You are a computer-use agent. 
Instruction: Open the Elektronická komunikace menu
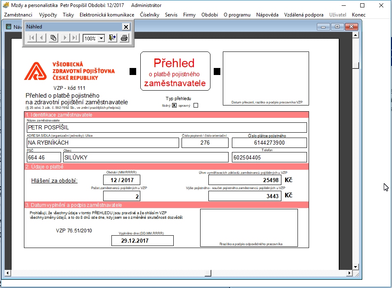(107, 15)
